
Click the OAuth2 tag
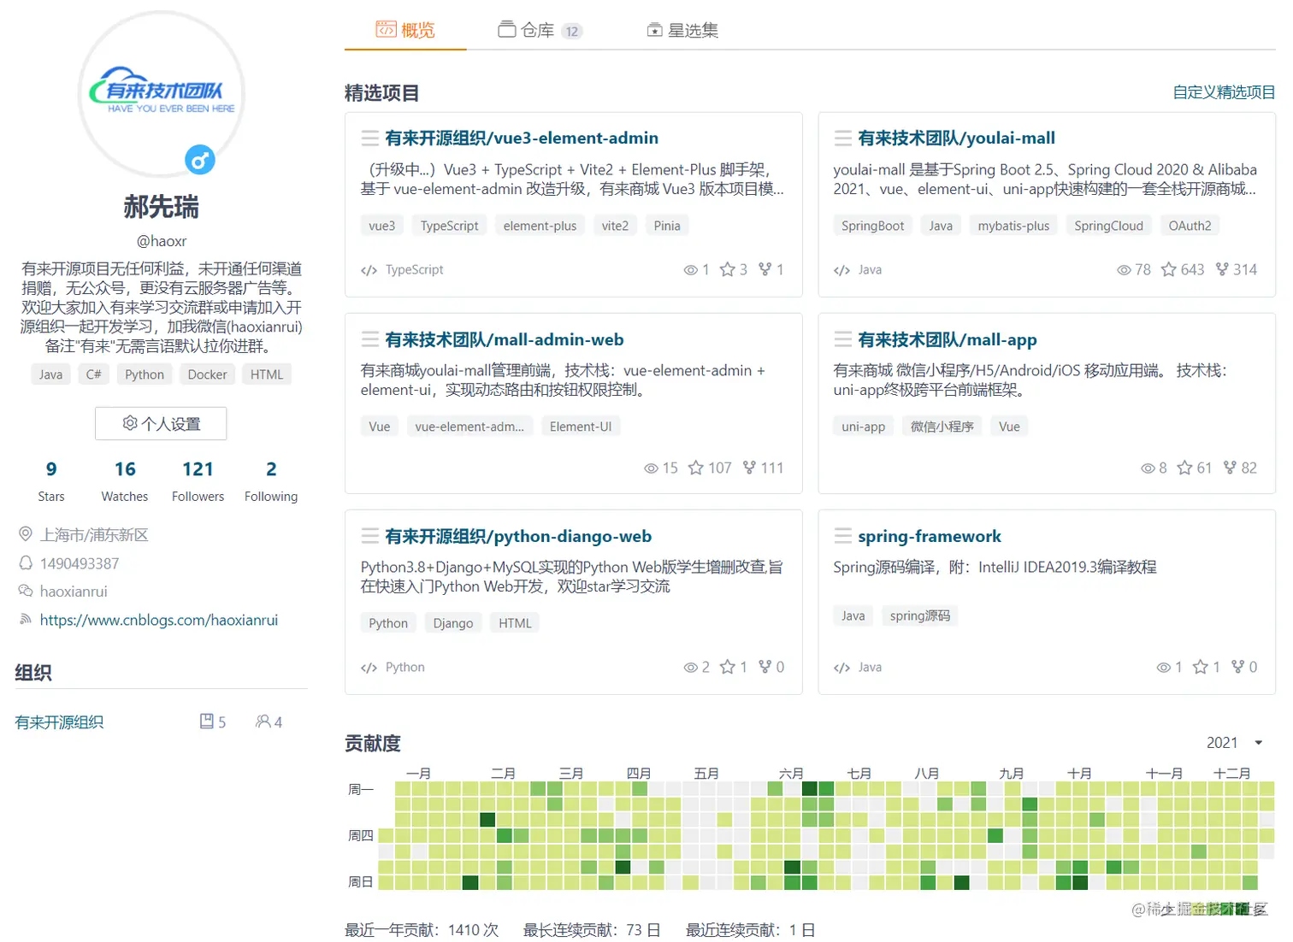[1190, 226]
